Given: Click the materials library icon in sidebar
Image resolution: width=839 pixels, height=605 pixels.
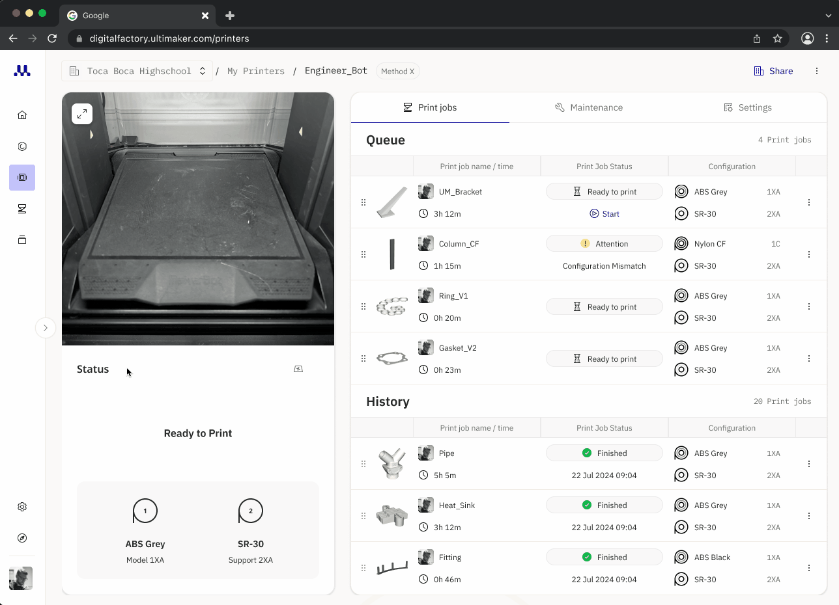Looking at the screenshot, I should (21, 239).
